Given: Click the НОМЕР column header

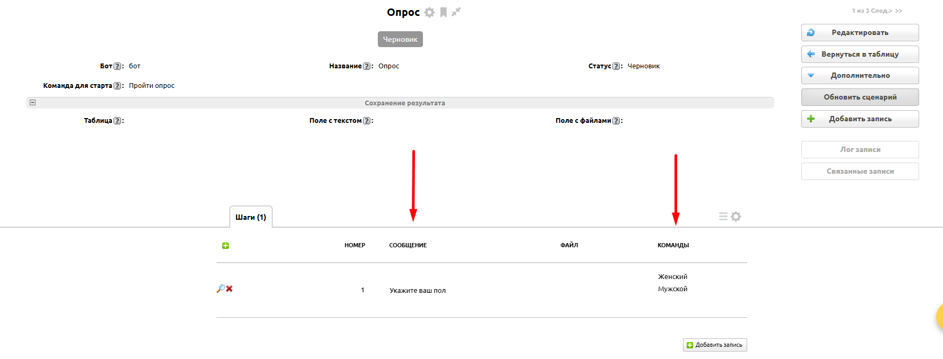Looking at the screenshot, I should click(x=355, y=245).
